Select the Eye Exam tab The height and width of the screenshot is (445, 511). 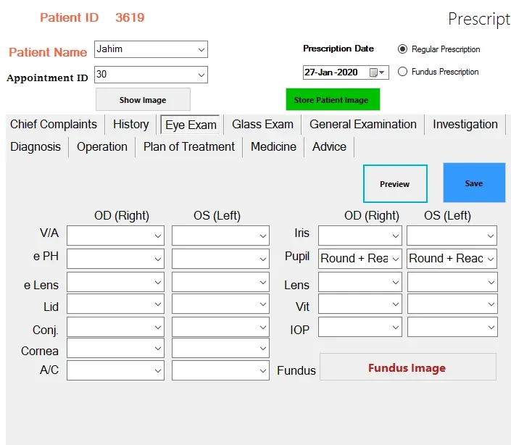point(191,125)
